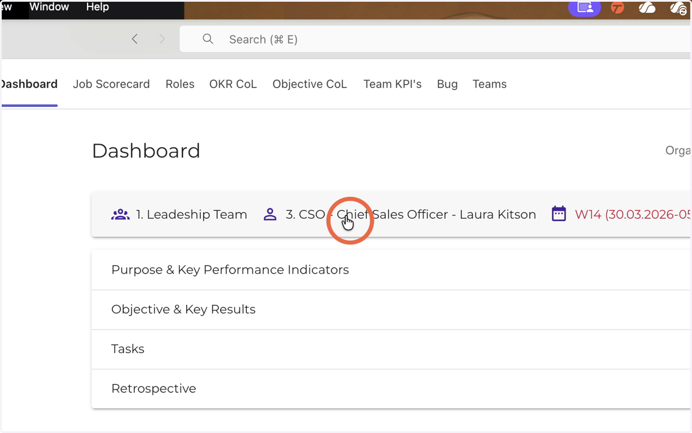The height and width of the screenshot is (433, 692).
Task: Select the CSO Laura Kitson role filter
Action: tap(411, 215)
